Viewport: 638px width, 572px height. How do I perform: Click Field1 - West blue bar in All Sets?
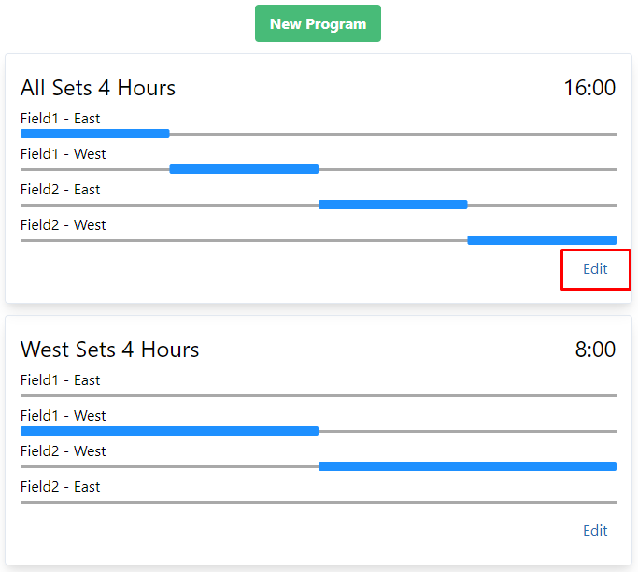[x=244, y=169]
